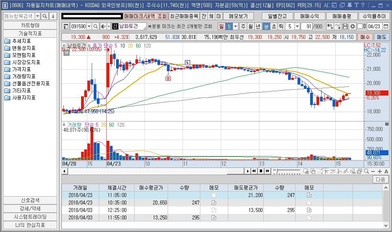Click the pin window icon in title bar

click(x=350, y=5)
